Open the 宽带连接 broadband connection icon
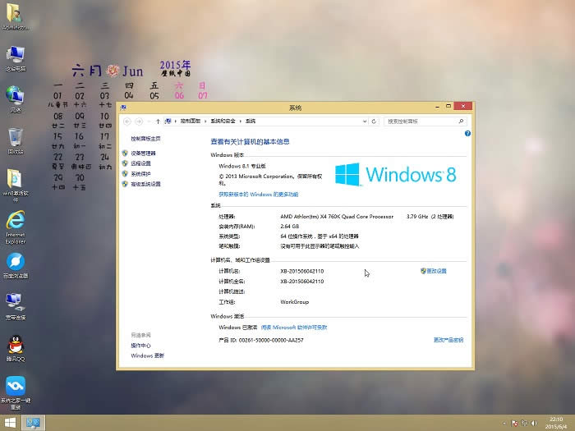This screenshot has height=431, width=575. (15, 303)
